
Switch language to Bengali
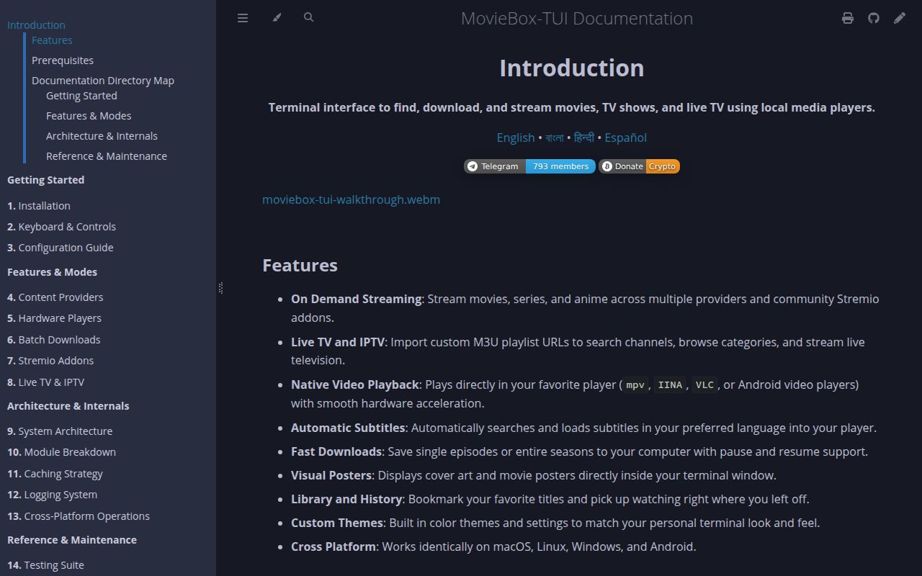tap(555, 138)
